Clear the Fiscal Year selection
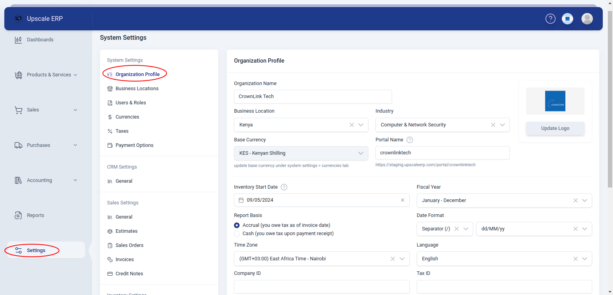 (x=575, y=200)
